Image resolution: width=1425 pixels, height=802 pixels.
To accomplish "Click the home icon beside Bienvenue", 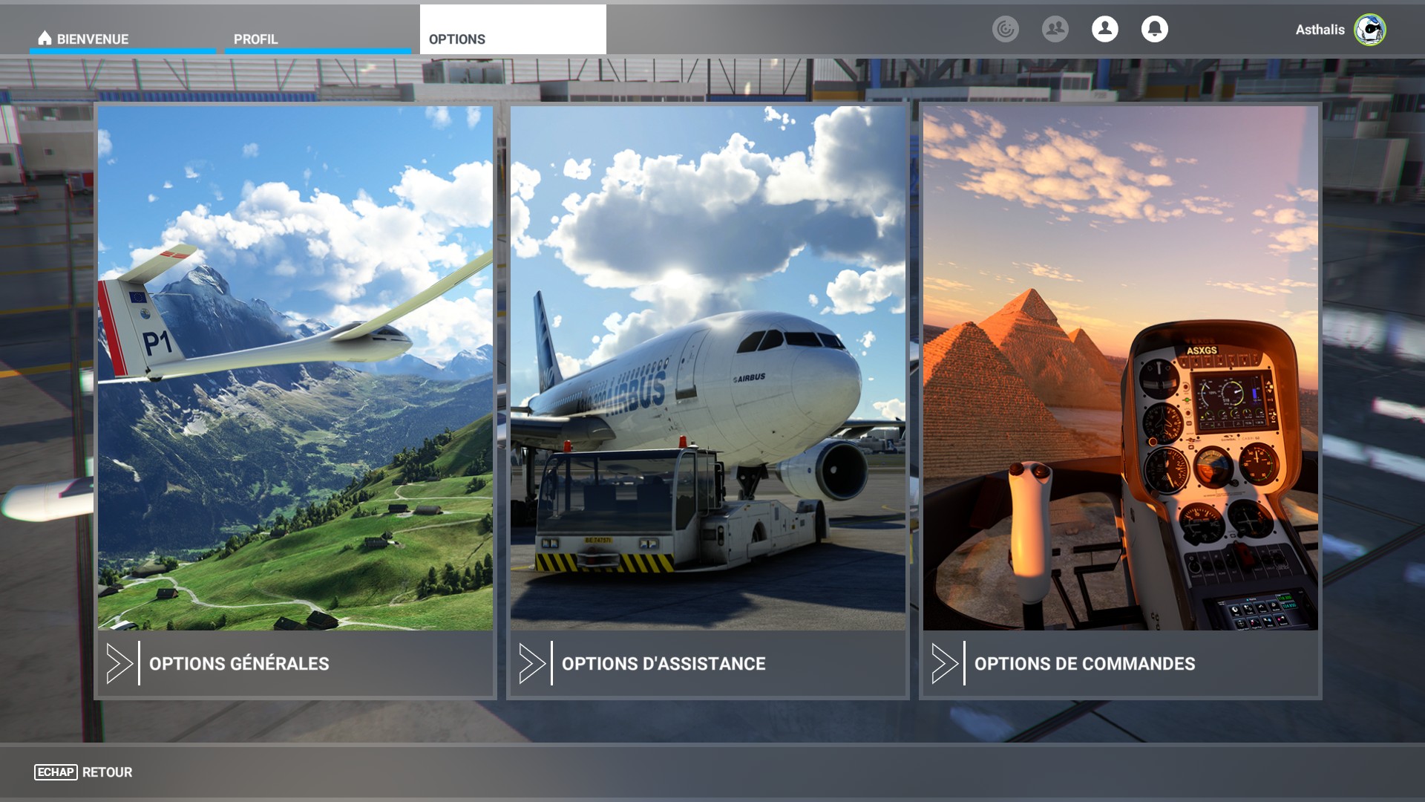I will coord(45,38).
